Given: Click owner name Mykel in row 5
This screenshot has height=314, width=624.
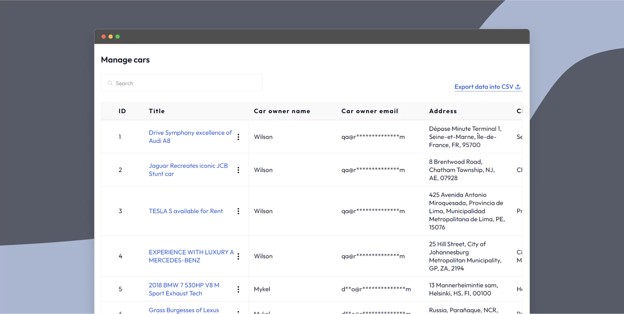Looking at the screenshot, I should [262, 289].
